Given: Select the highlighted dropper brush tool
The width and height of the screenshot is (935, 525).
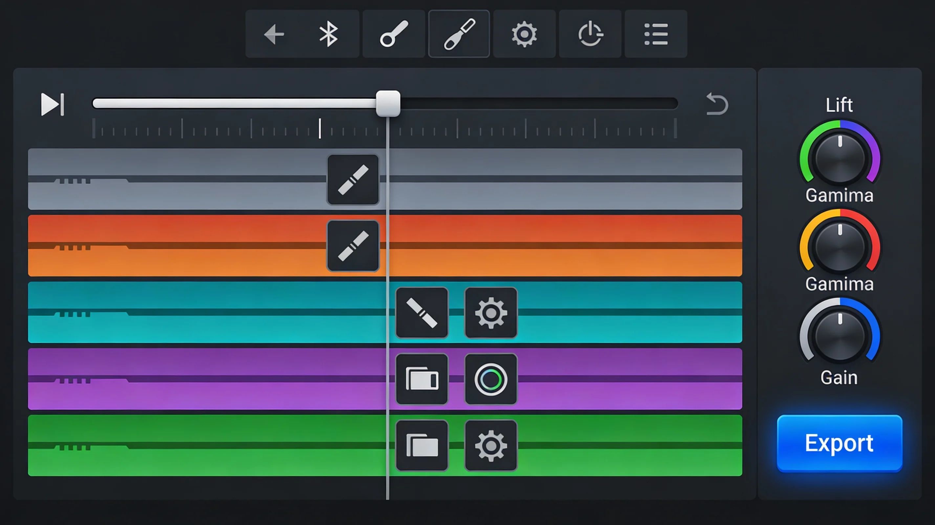Looking at the screenshot, I should point(459,34).
